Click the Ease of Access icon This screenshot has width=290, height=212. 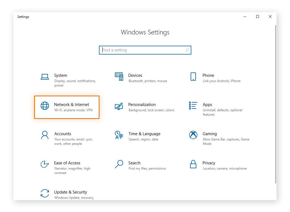45,164
